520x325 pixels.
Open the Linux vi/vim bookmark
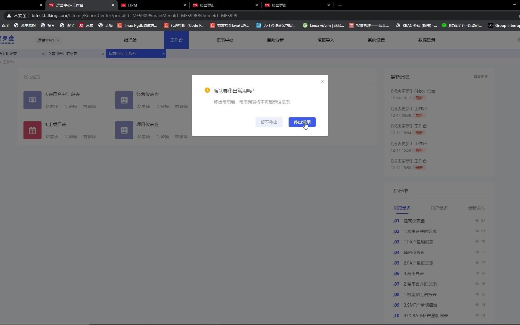(x=323, y=26)
